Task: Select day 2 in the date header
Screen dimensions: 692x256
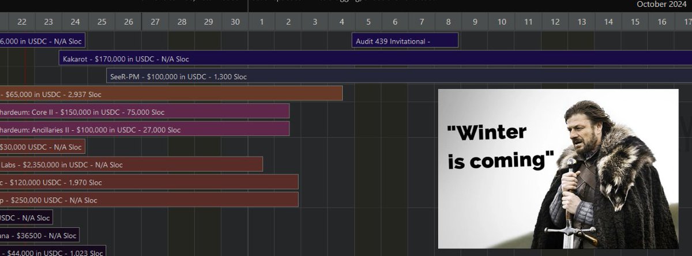Action: pyautogui.click(x=288, y=22)
